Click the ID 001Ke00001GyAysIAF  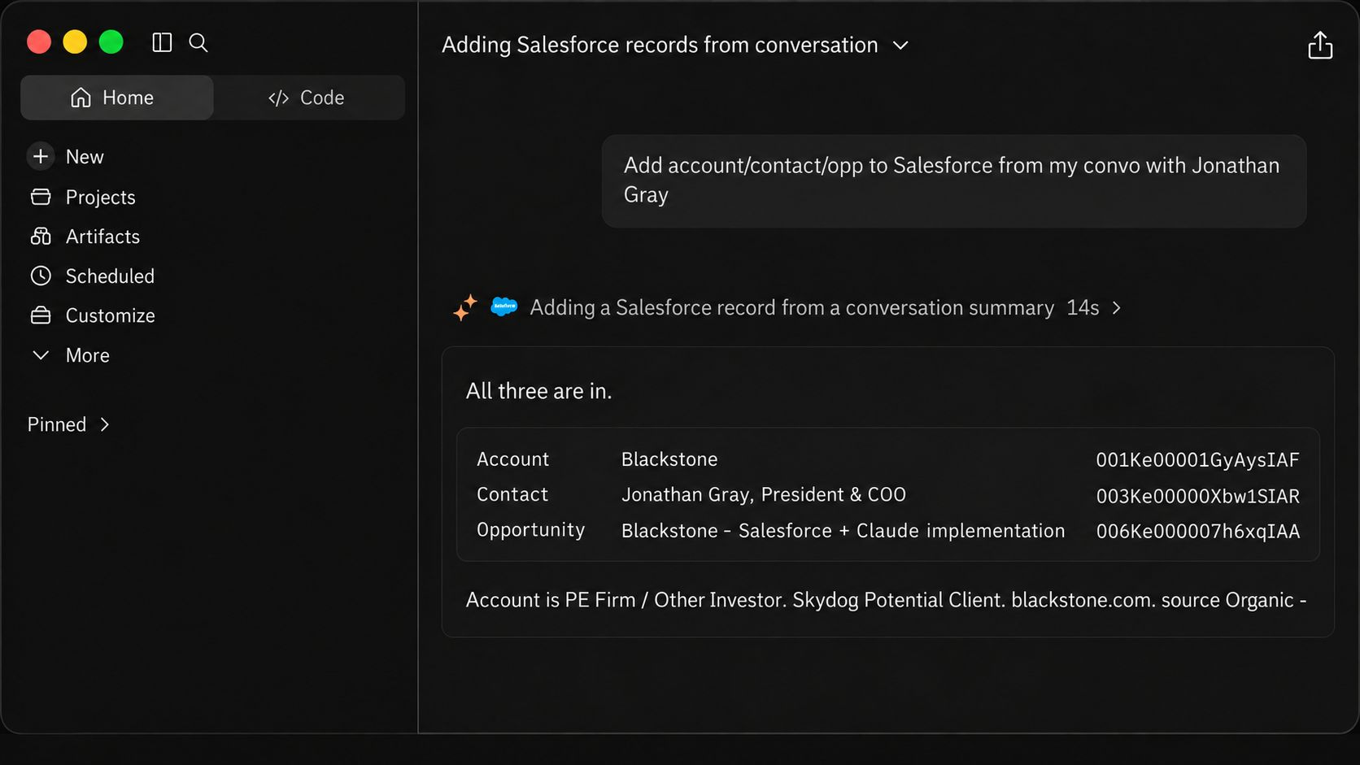click(x=1197, y=460)
